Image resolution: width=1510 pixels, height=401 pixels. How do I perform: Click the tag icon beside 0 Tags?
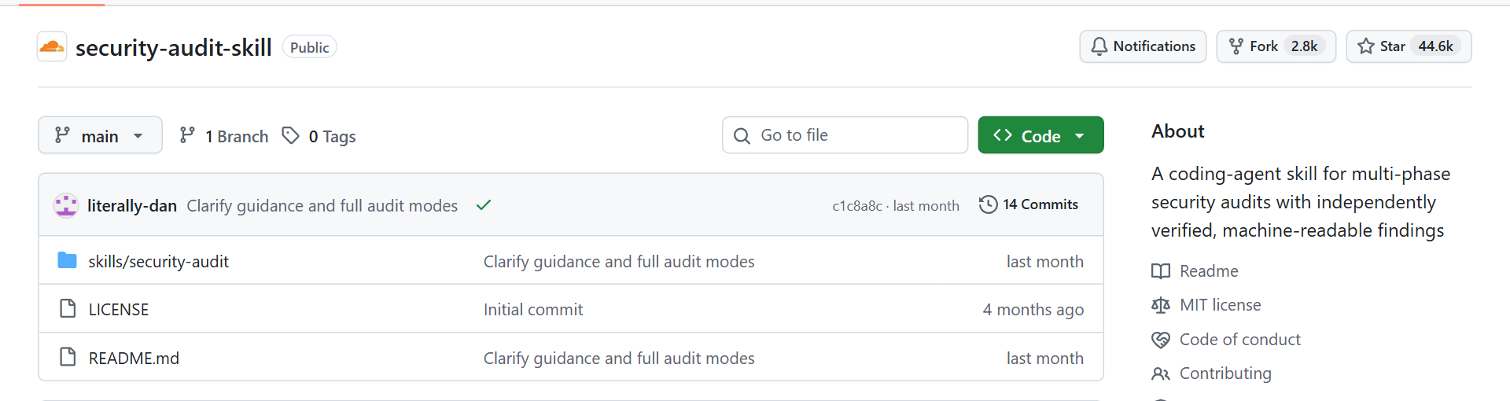coord(291,135)
